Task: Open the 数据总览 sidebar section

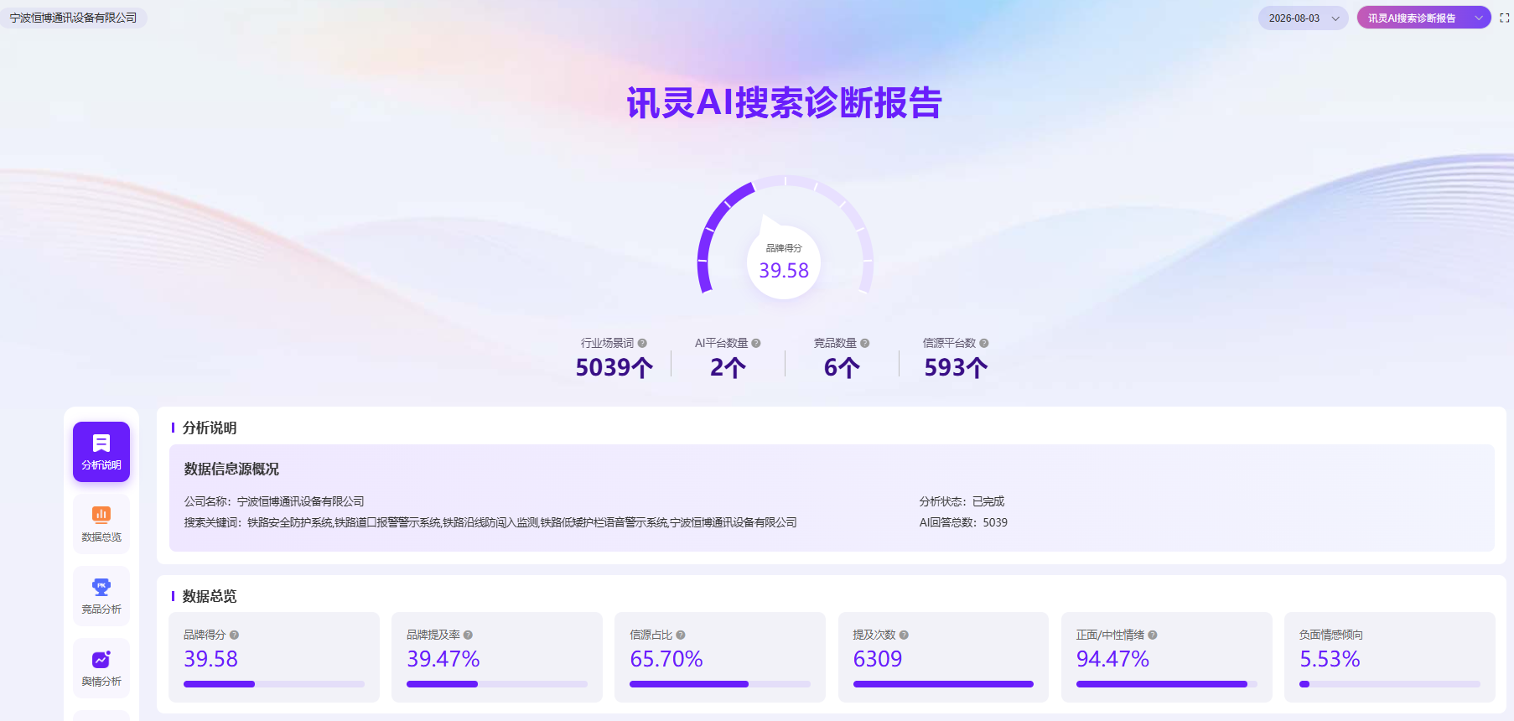Action: [x=101, y=524]
